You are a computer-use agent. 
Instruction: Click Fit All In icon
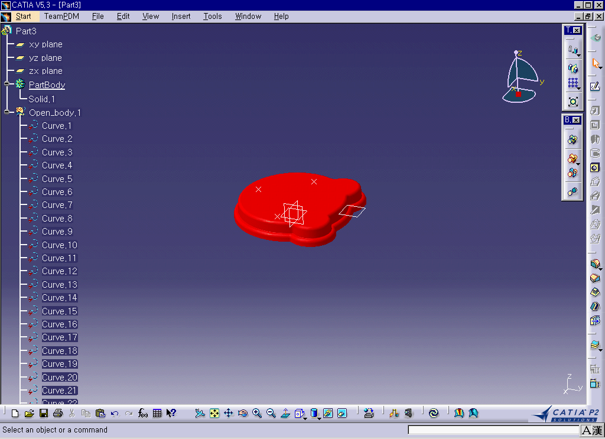[x=214, y=414]
